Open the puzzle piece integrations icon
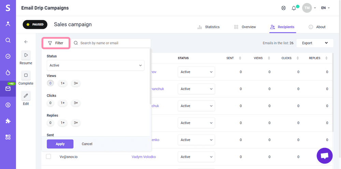341x169 pixels. click(x=8, y=121)
